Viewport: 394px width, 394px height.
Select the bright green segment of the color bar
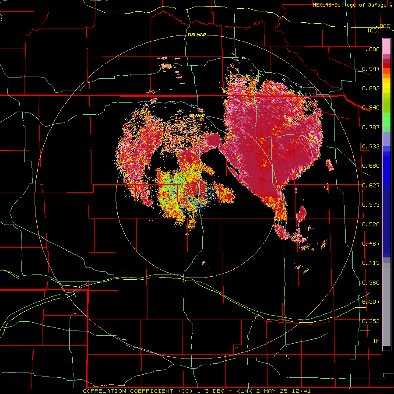click(x=387, y=120)
